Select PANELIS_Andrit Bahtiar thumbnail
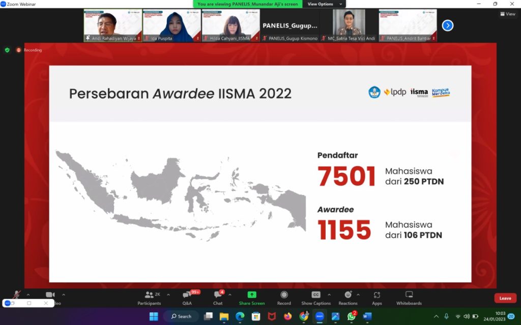Image resolution: width=521 pixels, height=325 pixels. 408,25
